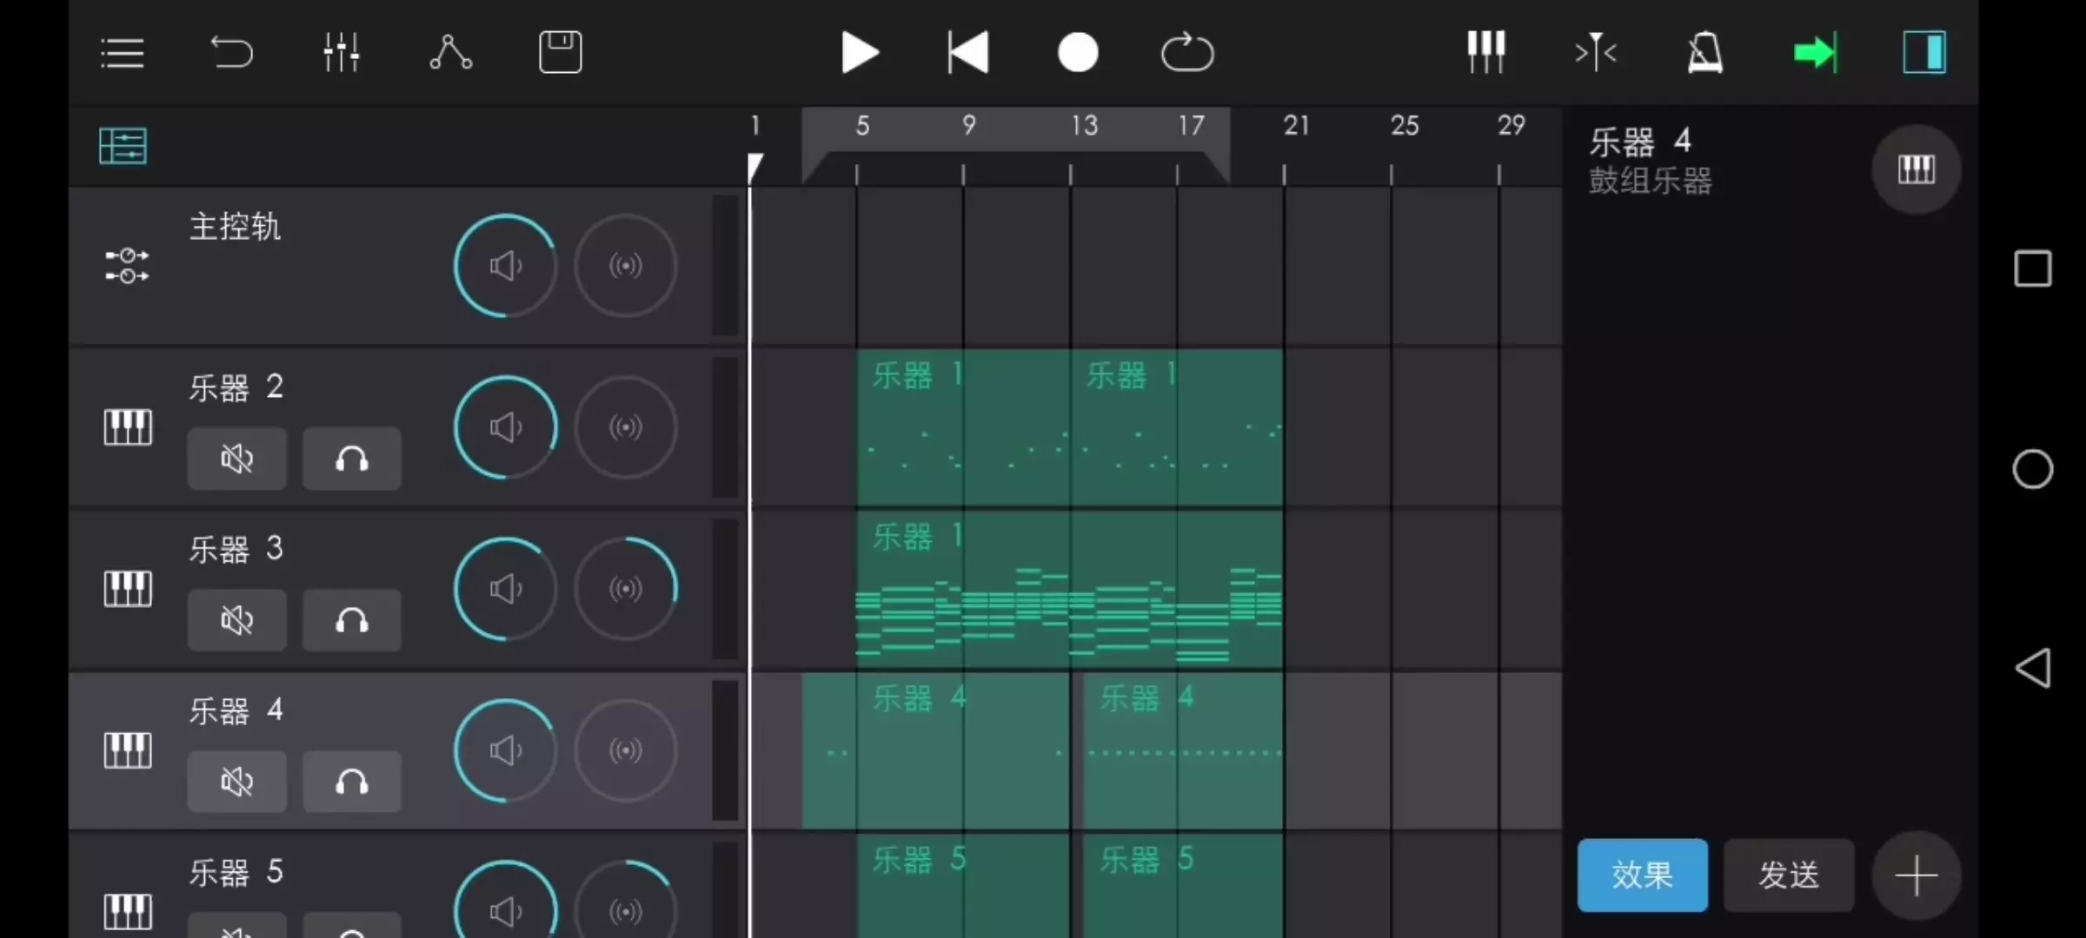Open the automation nodes tool

coord(450,53)
